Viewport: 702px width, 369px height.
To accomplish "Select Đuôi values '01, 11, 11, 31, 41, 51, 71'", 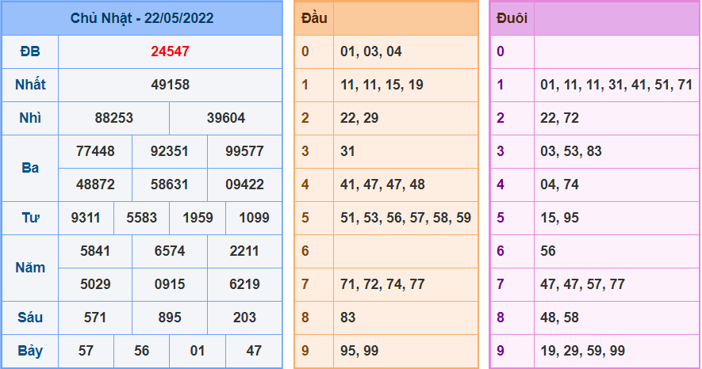I will 616,85.
